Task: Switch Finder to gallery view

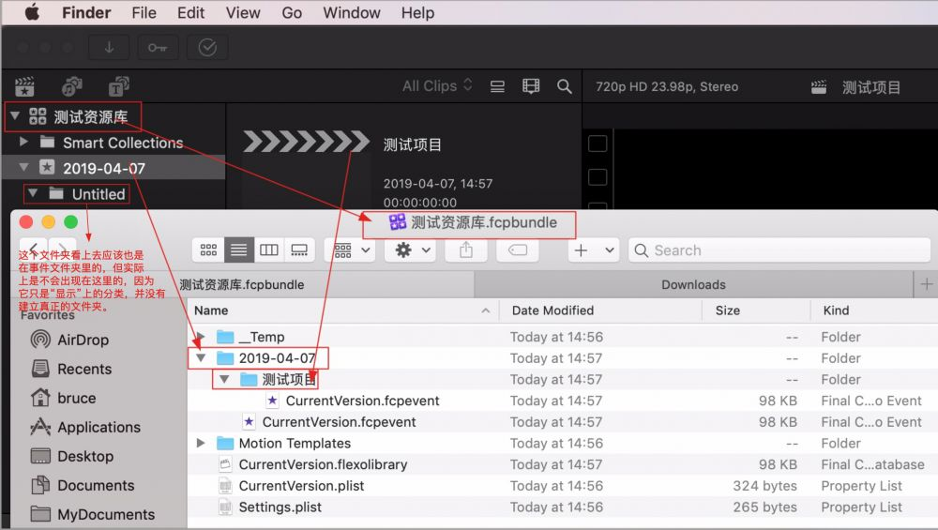Action: (299, 250)
